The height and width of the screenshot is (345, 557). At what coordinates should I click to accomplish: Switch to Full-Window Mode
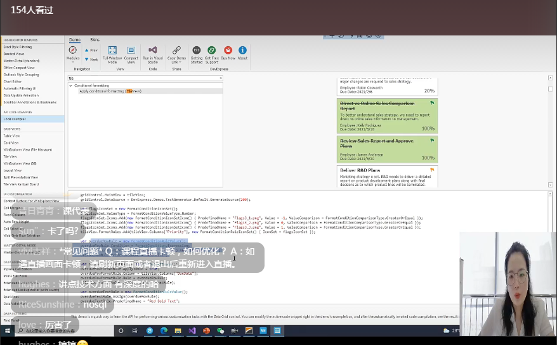[112, 55]
